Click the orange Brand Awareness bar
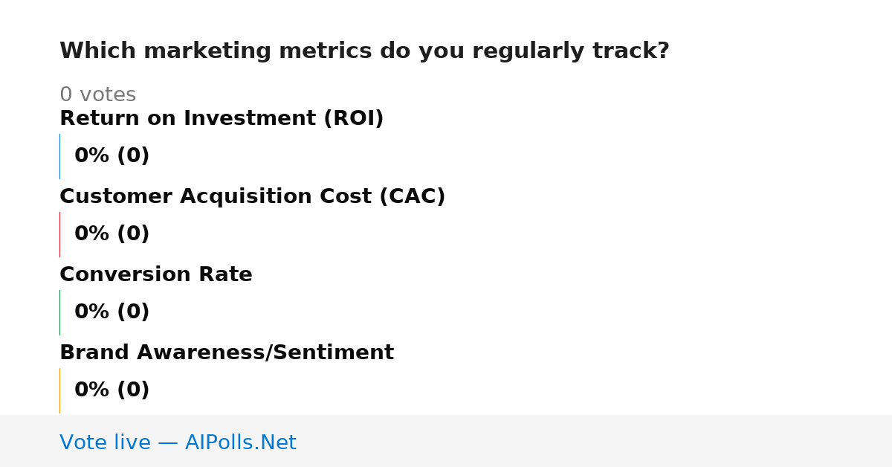This screenshot has width=892, height=467. 59,390
